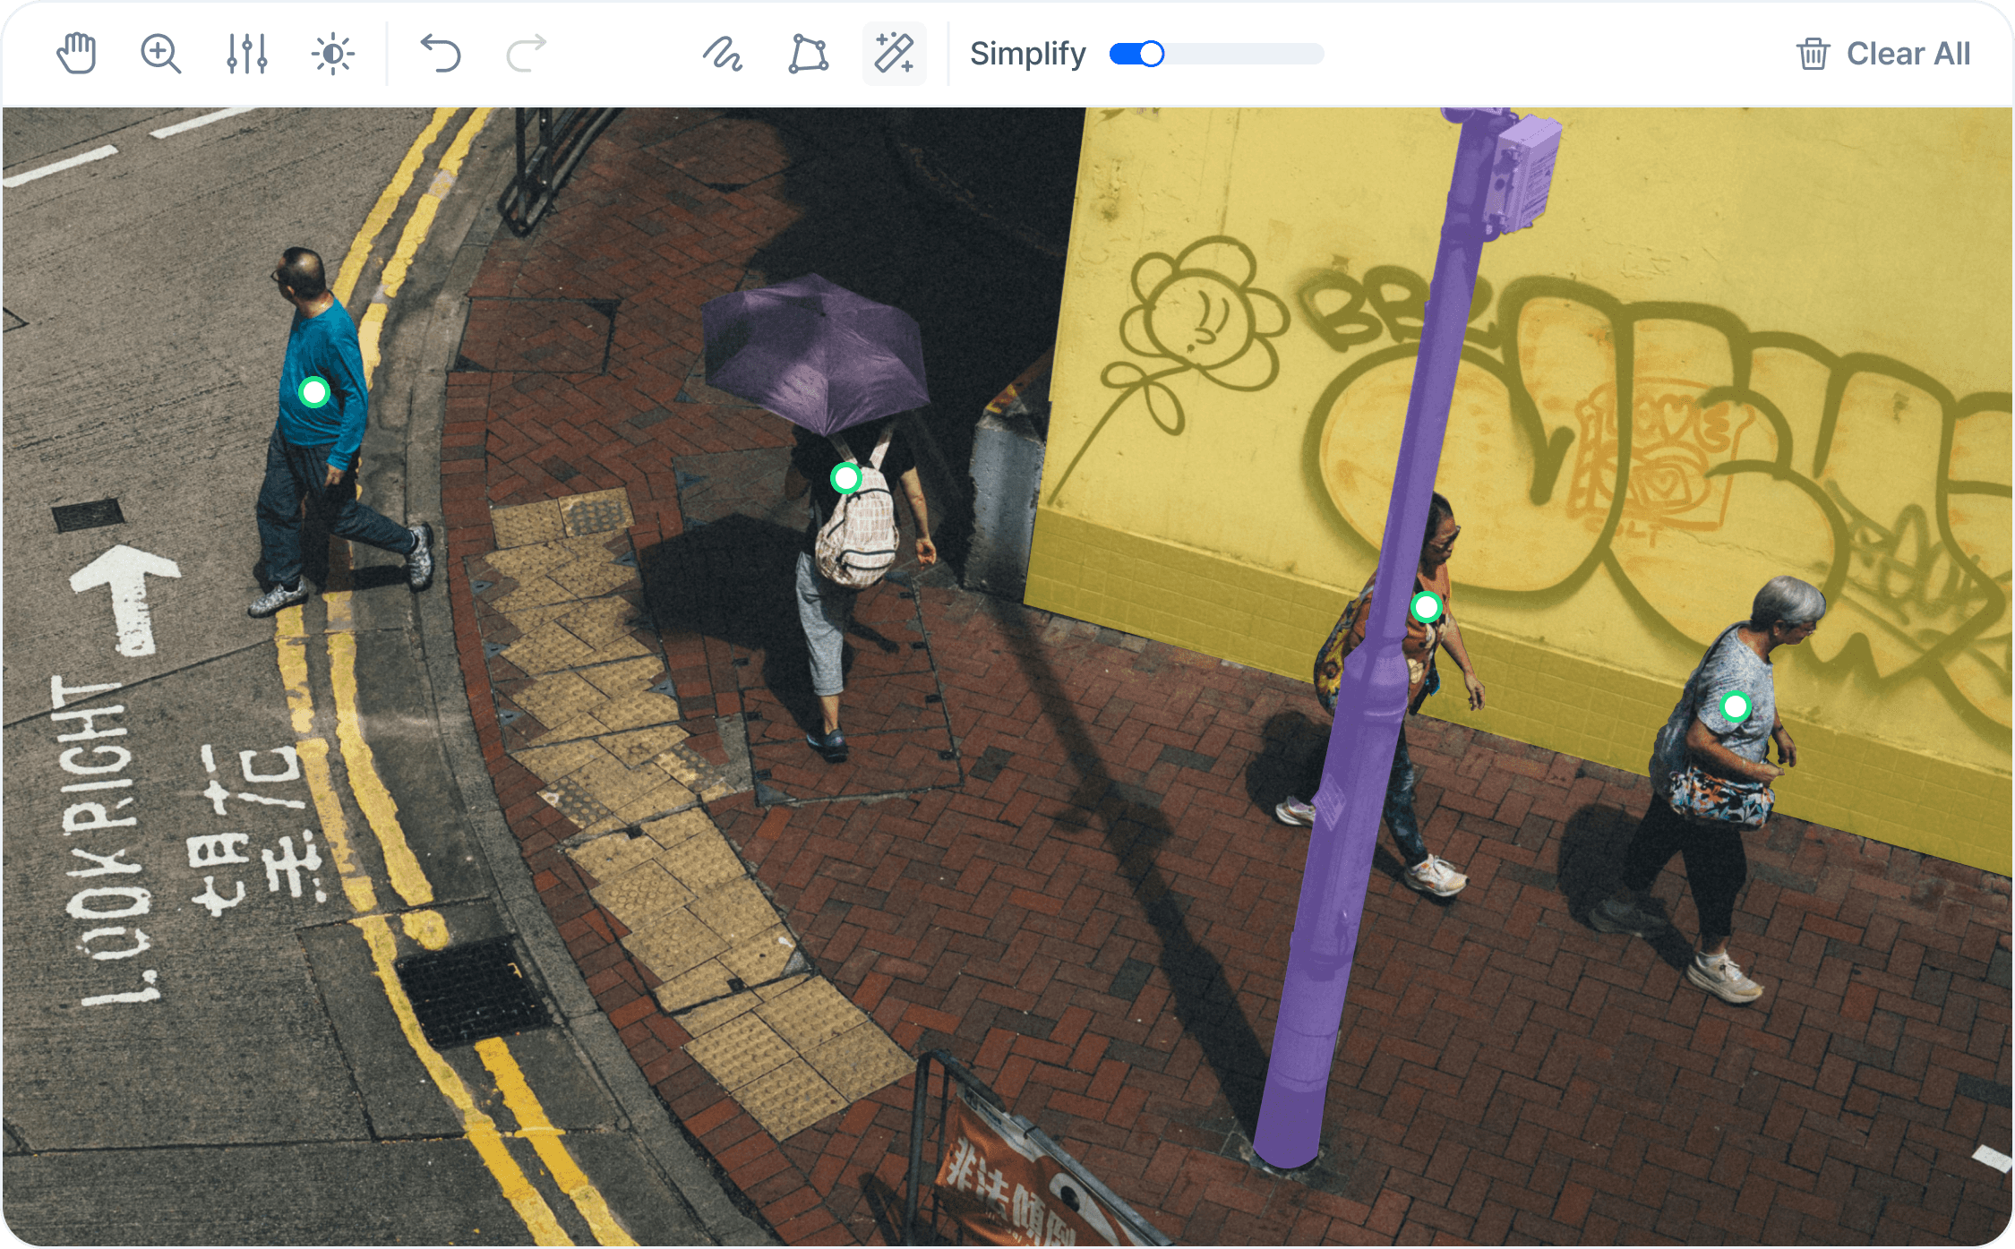Click the Simplify slider handle
The image size is (2015, 1249).
(x=1151, y=54)
